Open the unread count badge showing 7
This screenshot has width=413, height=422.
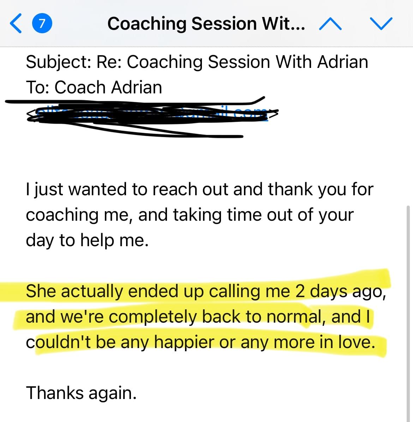coord(42,24)
